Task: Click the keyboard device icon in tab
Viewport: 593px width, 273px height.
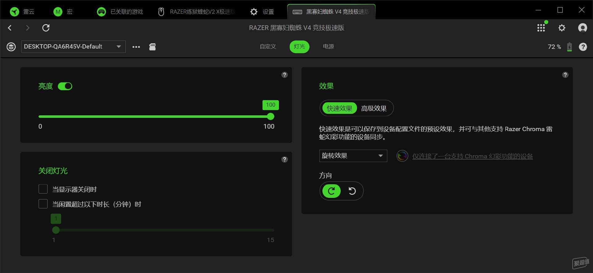Action: (297, 12)
